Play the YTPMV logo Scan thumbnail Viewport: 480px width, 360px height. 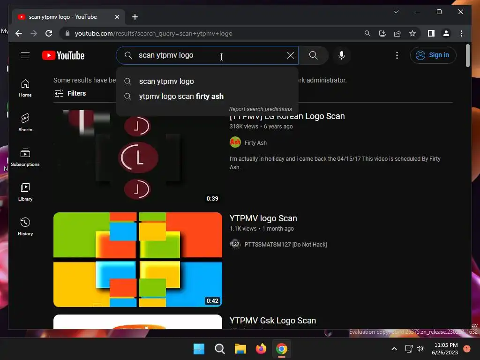pyautogui.click(x=137, y=260)
